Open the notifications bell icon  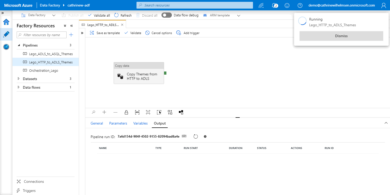click(x=274, y=5)
